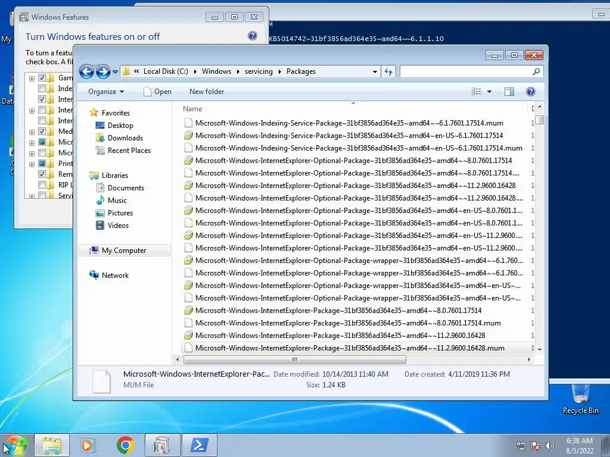The width and height of the screenshot is (610, 457).
Task: Select InternetExplorer-Package 11.2.9600.16428.mum file
Action: pyautogui.click(x=350, y=348)
